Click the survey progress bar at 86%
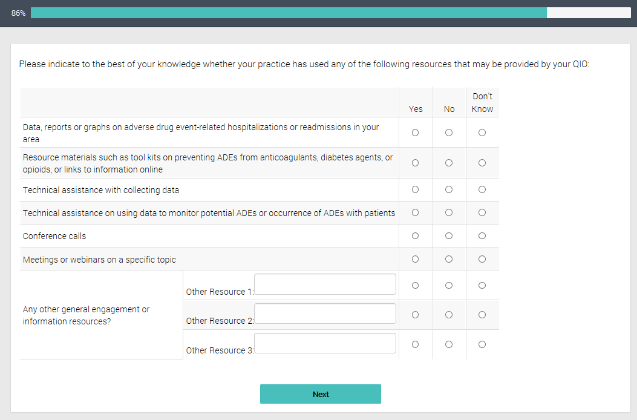 point(330,13)
